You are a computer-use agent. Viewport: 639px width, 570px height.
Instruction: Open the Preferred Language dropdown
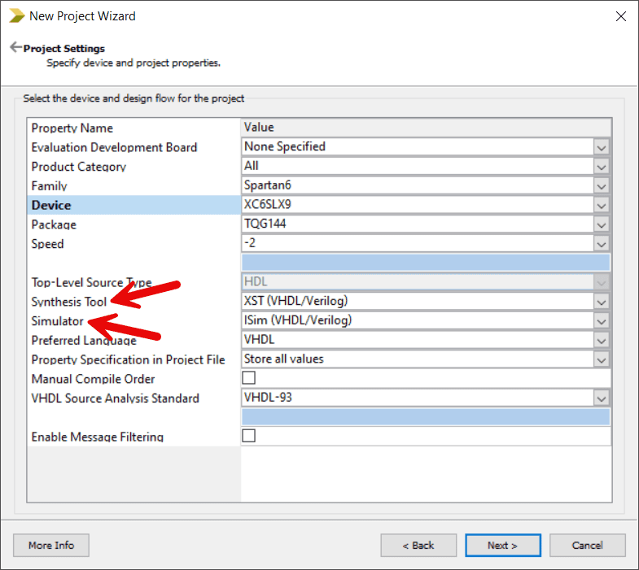click(602, 340)
